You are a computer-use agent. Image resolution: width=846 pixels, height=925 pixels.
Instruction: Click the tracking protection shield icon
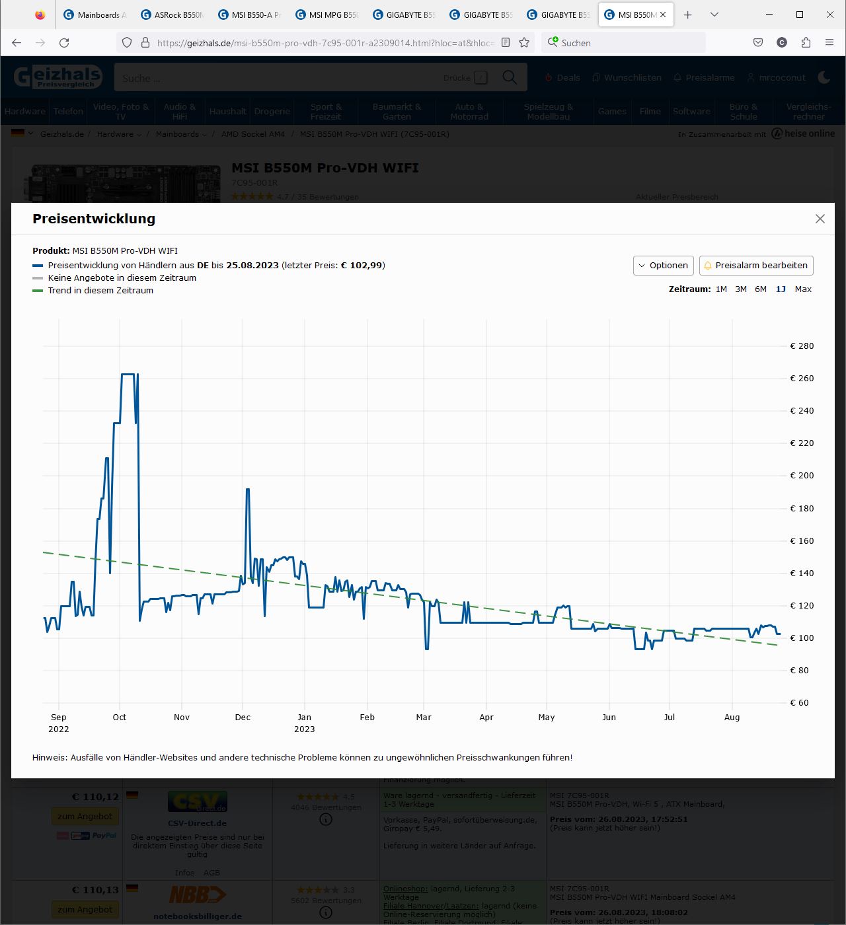(x=127, y=42)
